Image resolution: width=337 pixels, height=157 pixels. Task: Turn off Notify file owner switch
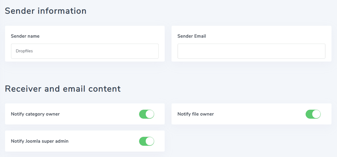tap(313, 114)
